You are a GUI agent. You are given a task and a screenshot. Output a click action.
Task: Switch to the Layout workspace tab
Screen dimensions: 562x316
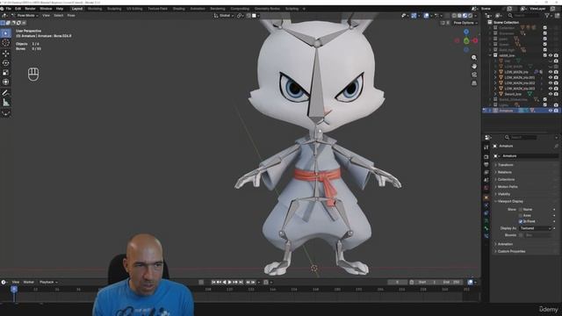(77, 9)
